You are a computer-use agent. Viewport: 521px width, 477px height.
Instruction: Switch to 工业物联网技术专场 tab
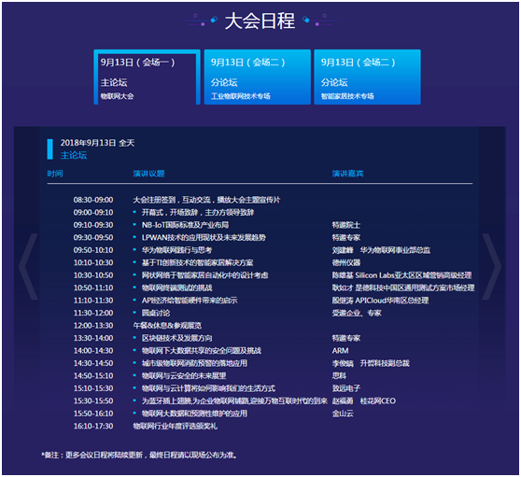click(257, 77)
